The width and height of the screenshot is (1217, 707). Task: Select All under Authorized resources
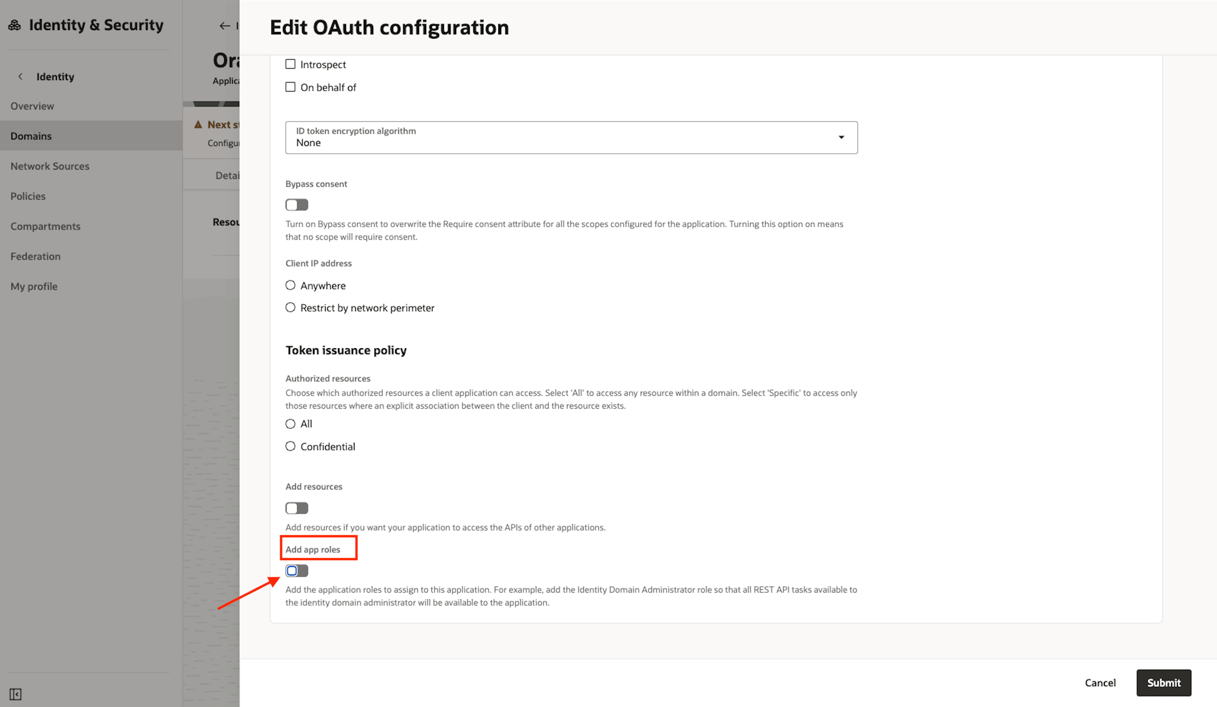click(x=290, y=424)
